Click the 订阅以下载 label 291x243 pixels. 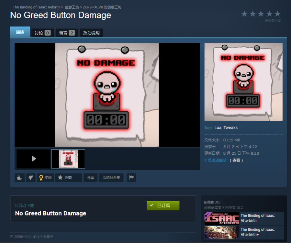[x=24, y=205]
